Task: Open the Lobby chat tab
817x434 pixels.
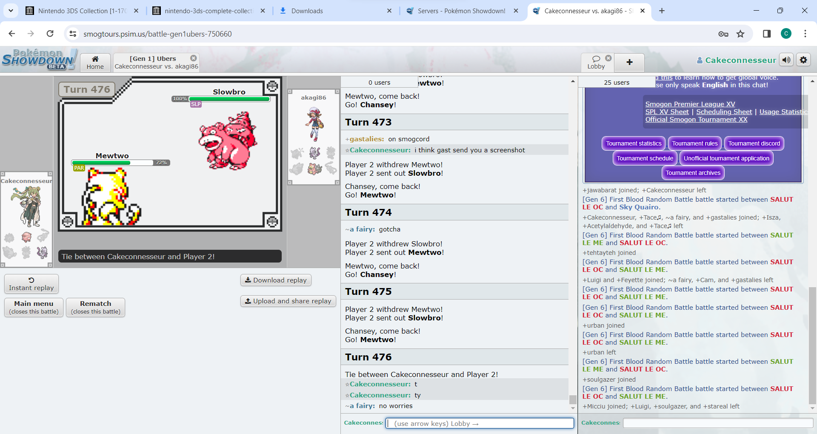Action: (596, 62)
